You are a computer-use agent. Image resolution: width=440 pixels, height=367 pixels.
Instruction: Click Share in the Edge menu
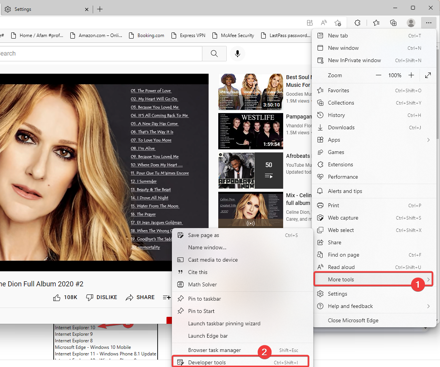[x=374, y=242]
